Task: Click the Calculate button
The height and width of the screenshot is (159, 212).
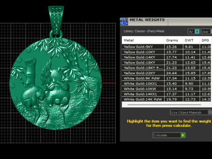Action: [x=169, y=135]
